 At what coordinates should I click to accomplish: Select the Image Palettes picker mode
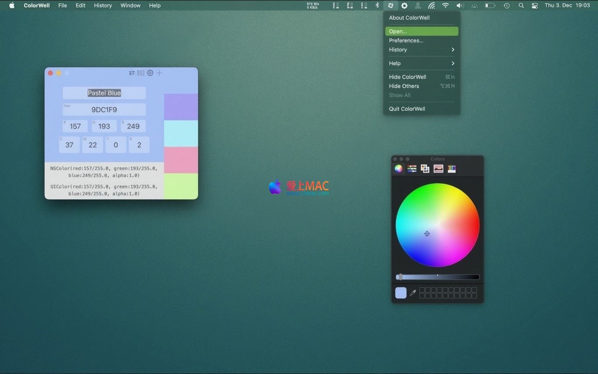pyautogui.click(x=438, y=169)
